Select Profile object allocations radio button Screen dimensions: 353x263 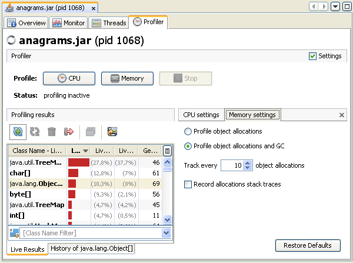click(188, 131)
